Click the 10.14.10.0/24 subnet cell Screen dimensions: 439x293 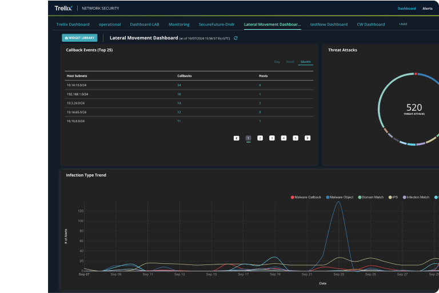point(77,85)
